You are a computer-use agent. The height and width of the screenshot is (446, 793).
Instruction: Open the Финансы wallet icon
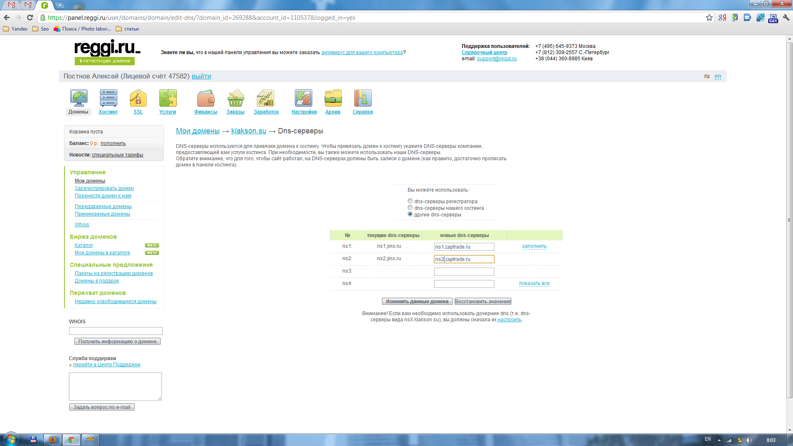[x=206, y=98]
